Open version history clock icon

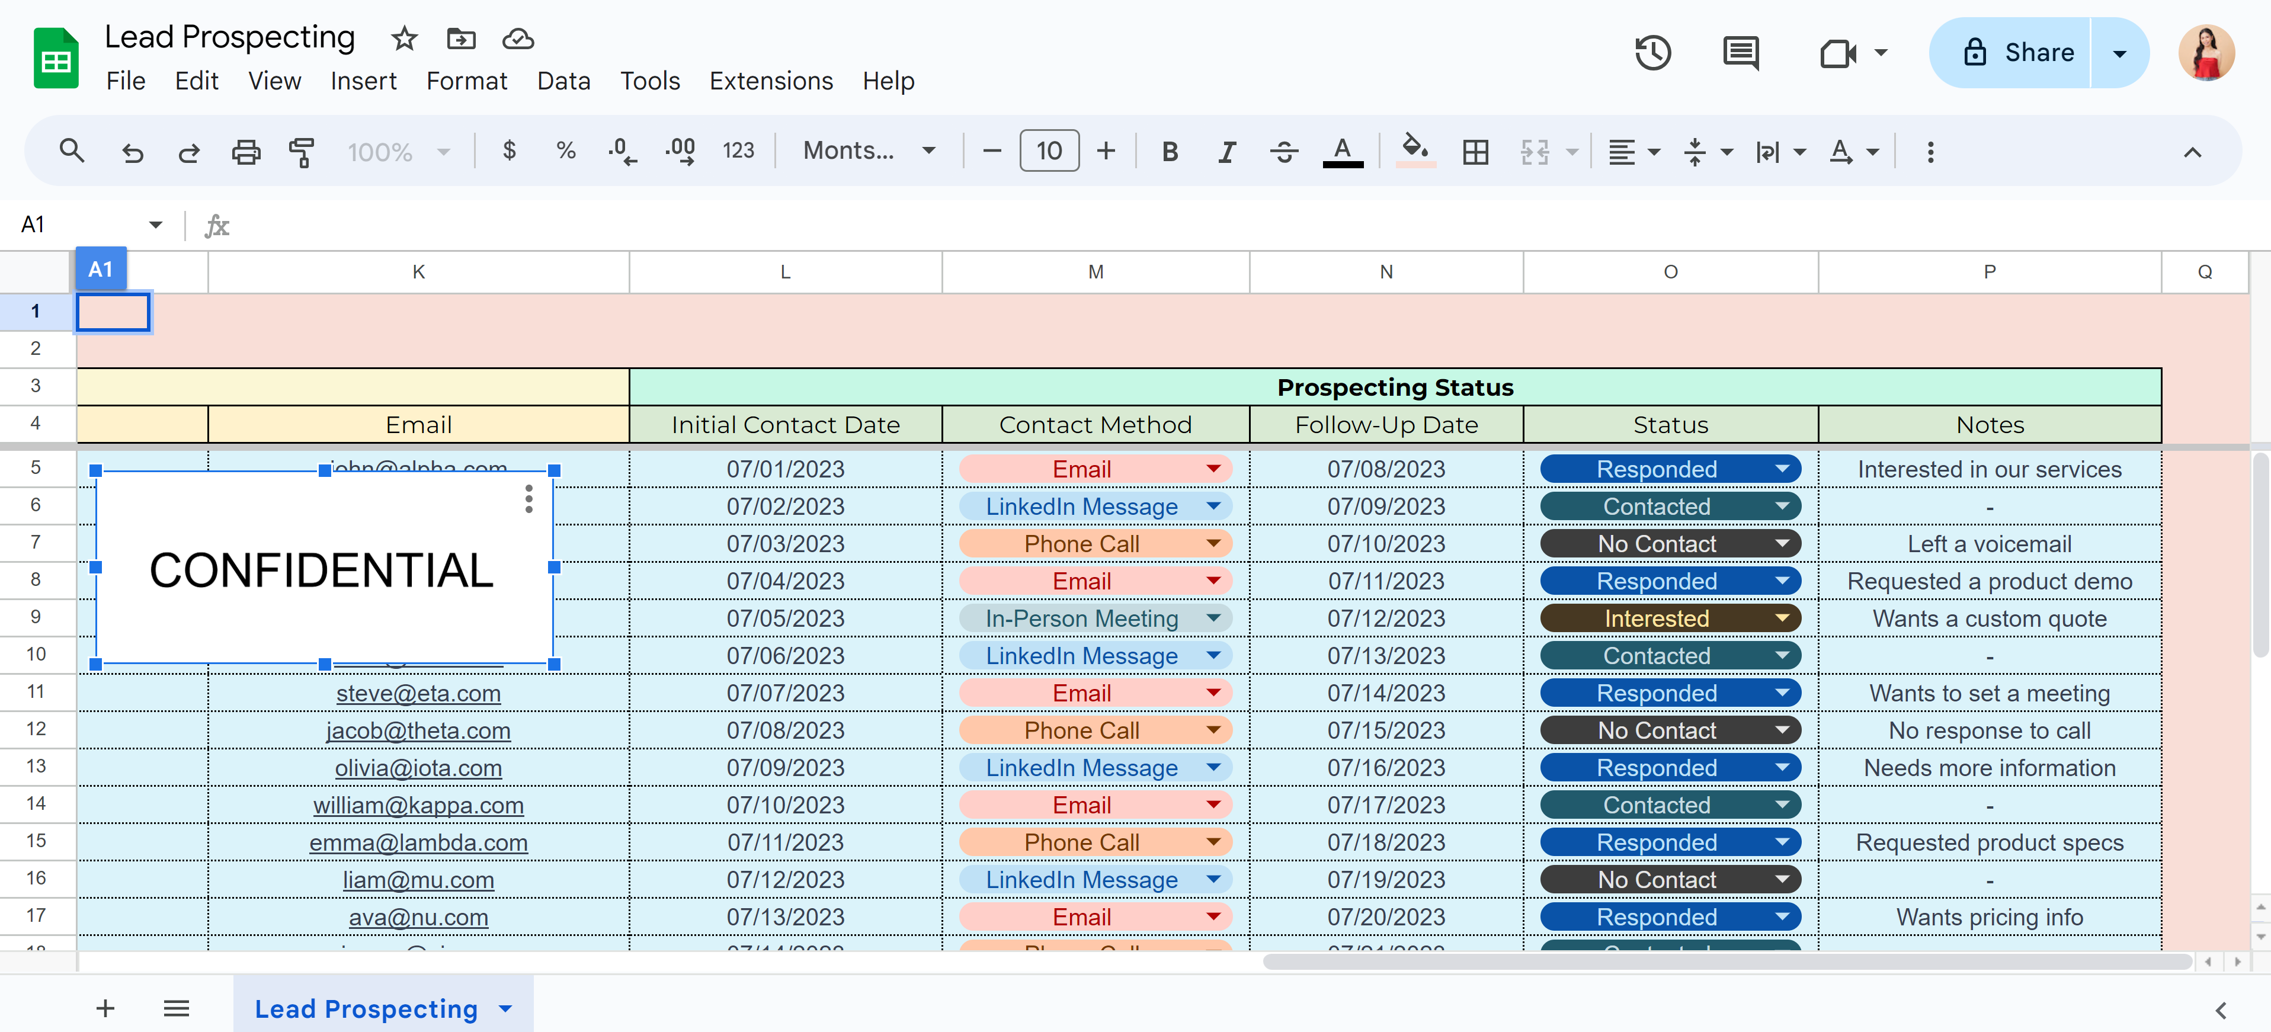pos(1652,53)
